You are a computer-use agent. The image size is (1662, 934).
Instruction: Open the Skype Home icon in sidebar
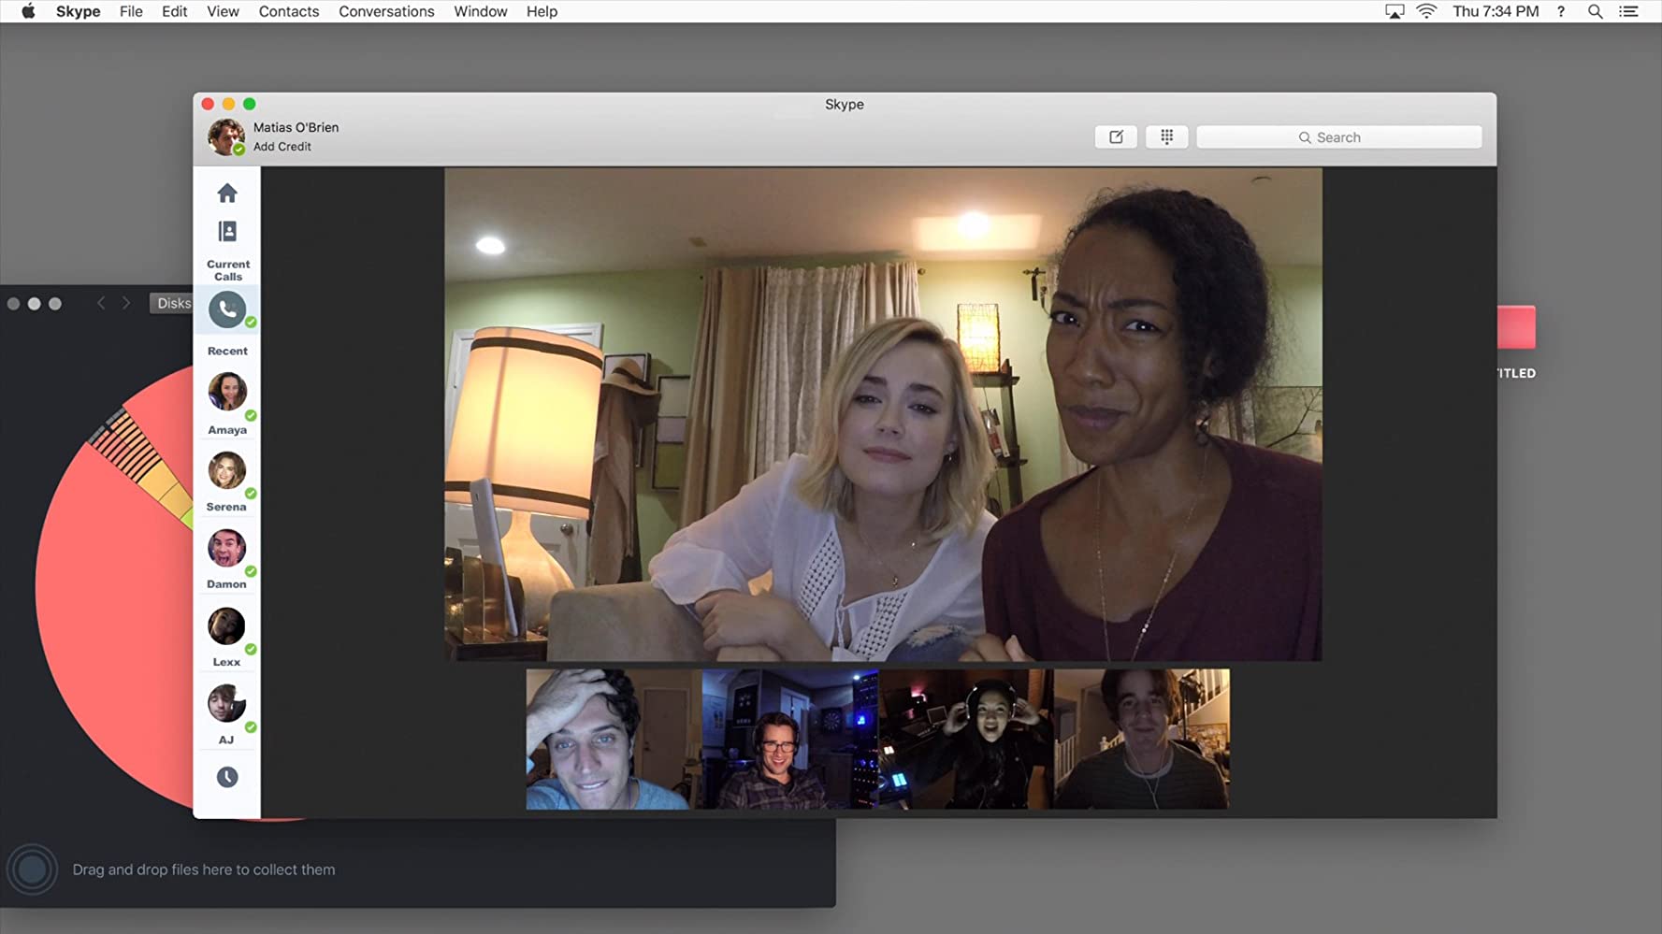click(227, 194)
